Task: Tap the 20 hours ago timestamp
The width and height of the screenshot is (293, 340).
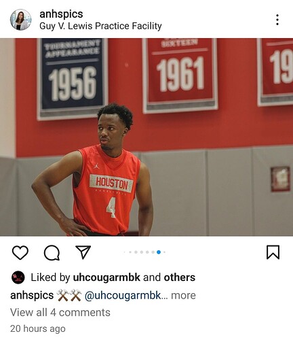Action: (x=38, y=328)
